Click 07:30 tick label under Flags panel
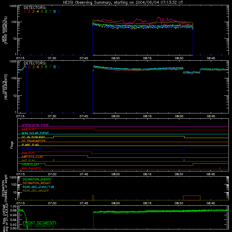232x232 pixels. coord(52,174)
